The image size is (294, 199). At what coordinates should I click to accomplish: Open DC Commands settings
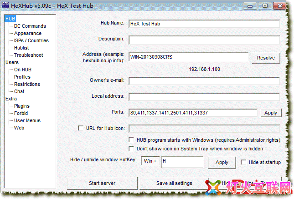click(30, 26)
